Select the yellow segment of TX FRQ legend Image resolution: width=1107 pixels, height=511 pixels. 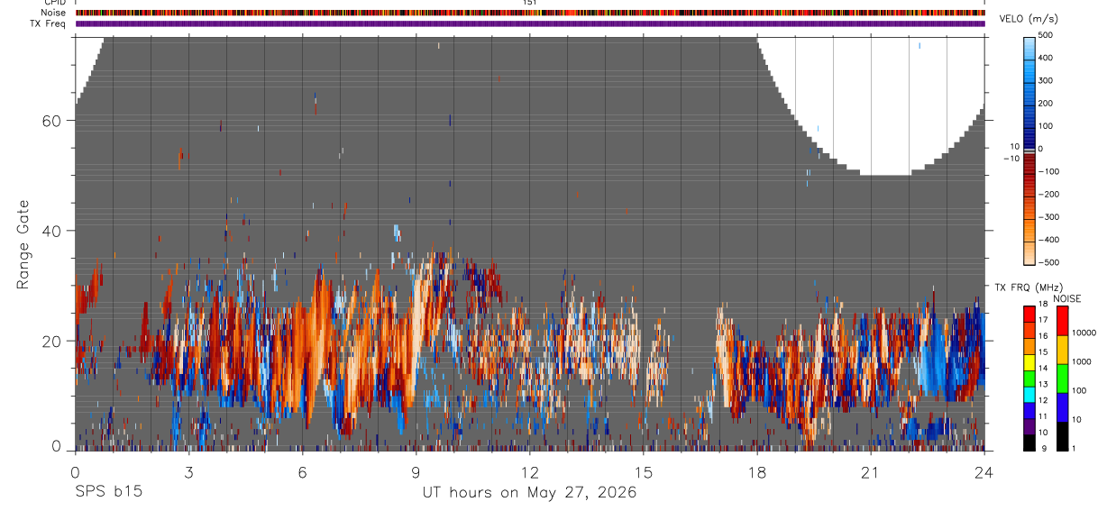[1029, 362]
